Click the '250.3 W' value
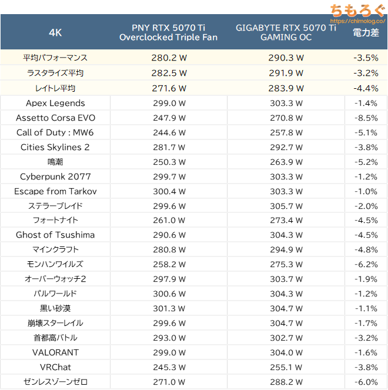 [169, 162]
